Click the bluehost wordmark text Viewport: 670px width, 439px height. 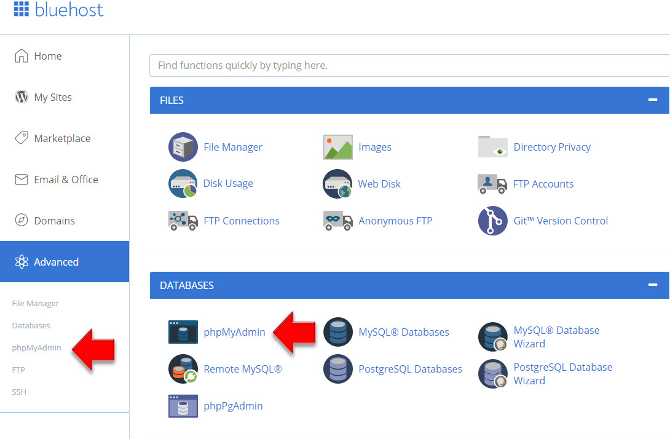coord(69,9)
